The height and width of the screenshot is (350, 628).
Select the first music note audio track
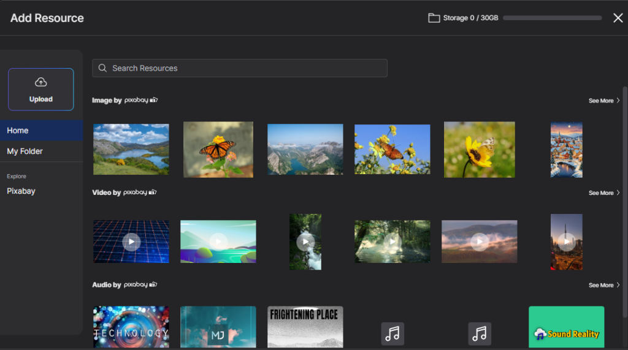[x=392, y=333]
